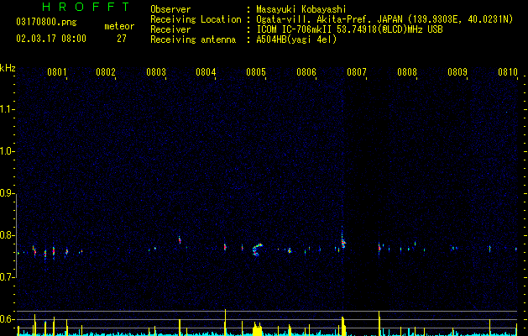This screenshot has height=336, width=528.
Task: Click the 0805 time marker
Action: [256, 72]
